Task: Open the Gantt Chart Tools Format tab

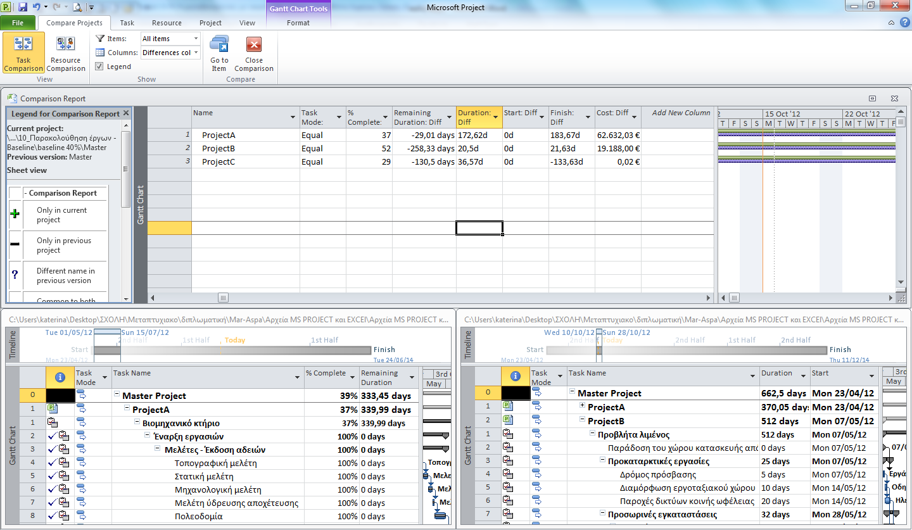Action: click(x=298, y=23)
